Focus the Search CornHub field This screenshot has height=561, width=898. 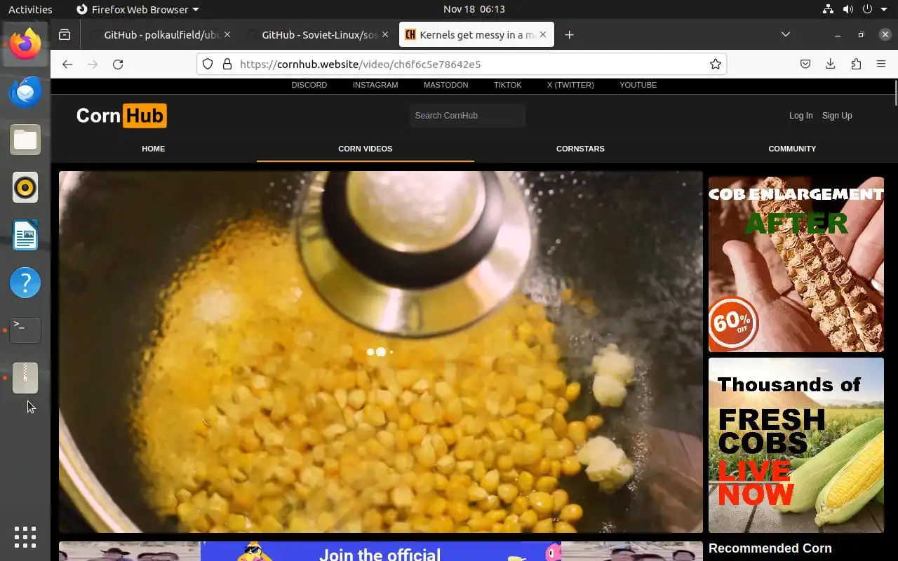[x=467, y=116]
